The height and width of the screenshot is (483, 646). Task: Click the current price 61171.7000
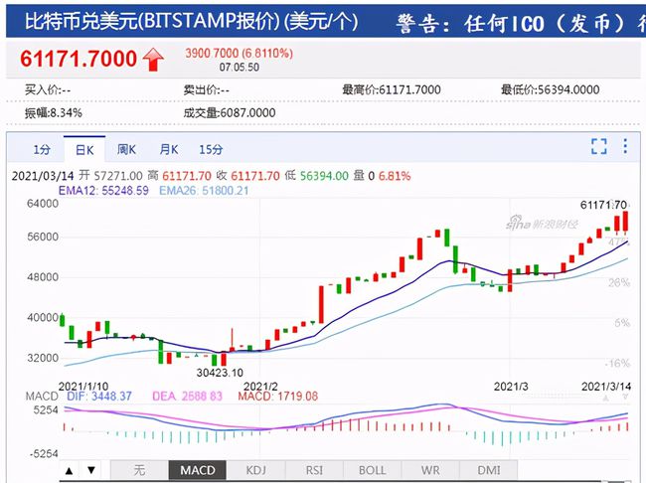(x=79, y=59)
